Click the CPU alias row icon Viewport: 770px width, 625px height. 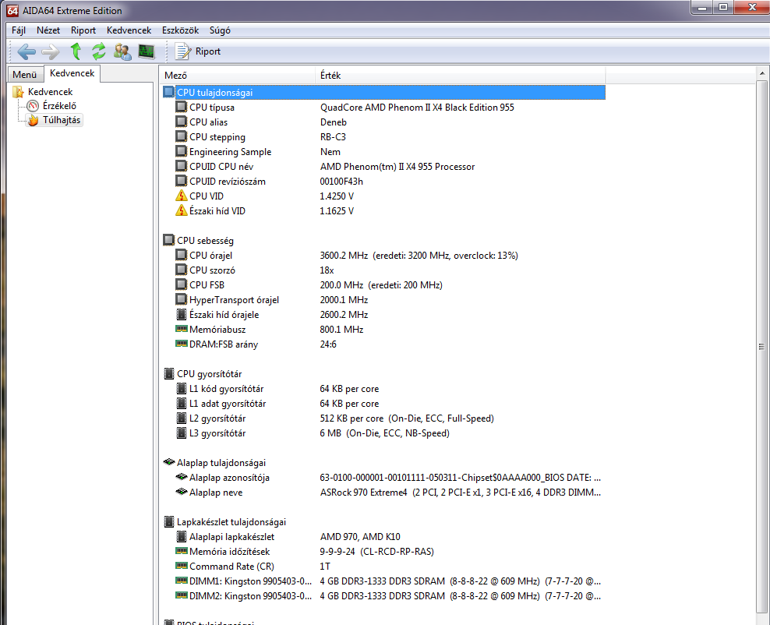click(182, 122)
